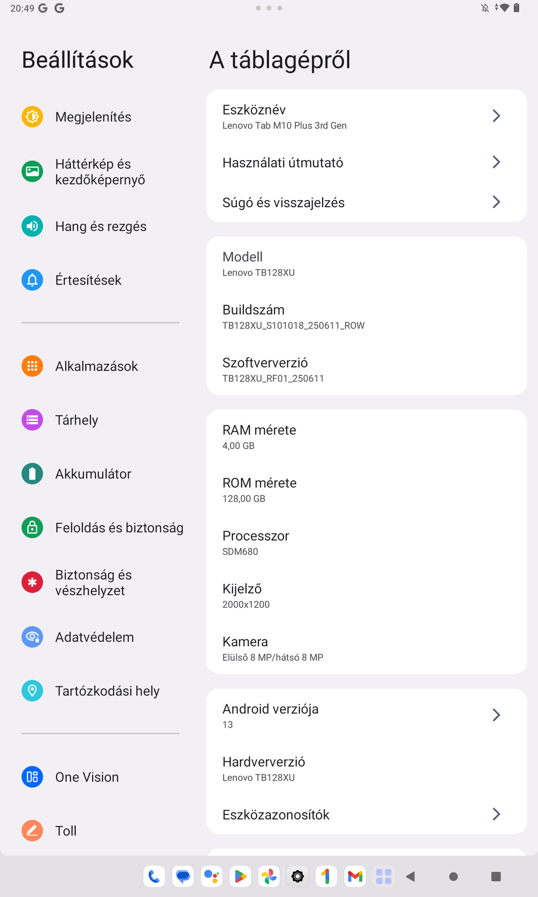
Task: Select the Hang és rezgés sound icon
Action: coord(32,226)
